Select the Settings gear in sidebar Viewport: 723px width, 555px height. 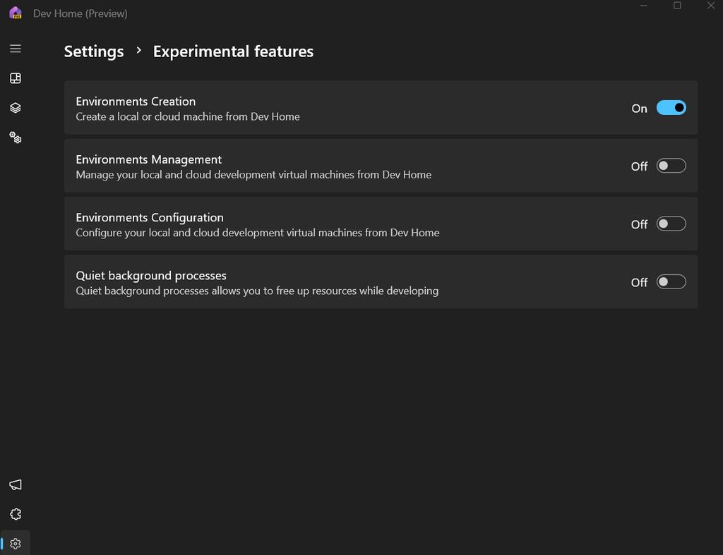click(x=16, y=544)
